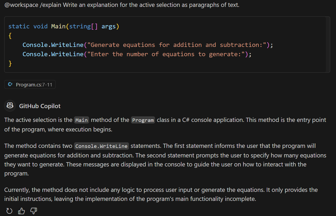Click the retry response icon
336x216 pixels.
click(x=9, y=211)
